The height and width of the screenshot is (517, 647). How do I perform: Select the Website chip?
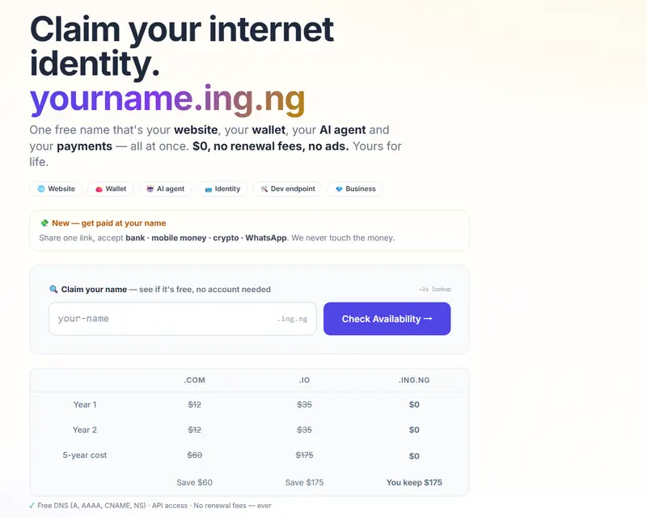[56, 189]
